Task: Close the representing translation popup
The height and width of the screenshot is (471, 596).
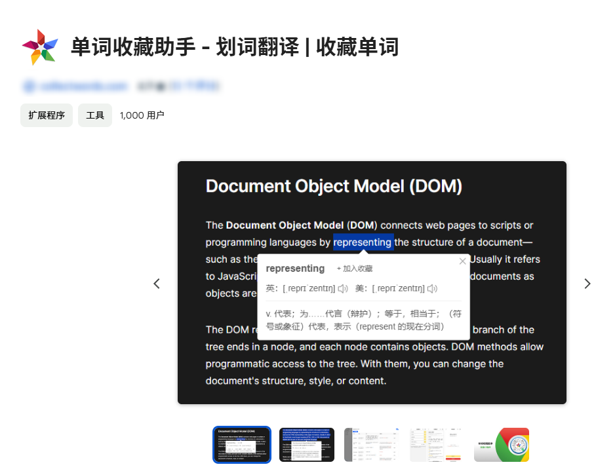Action: click(x=463, y=261)
